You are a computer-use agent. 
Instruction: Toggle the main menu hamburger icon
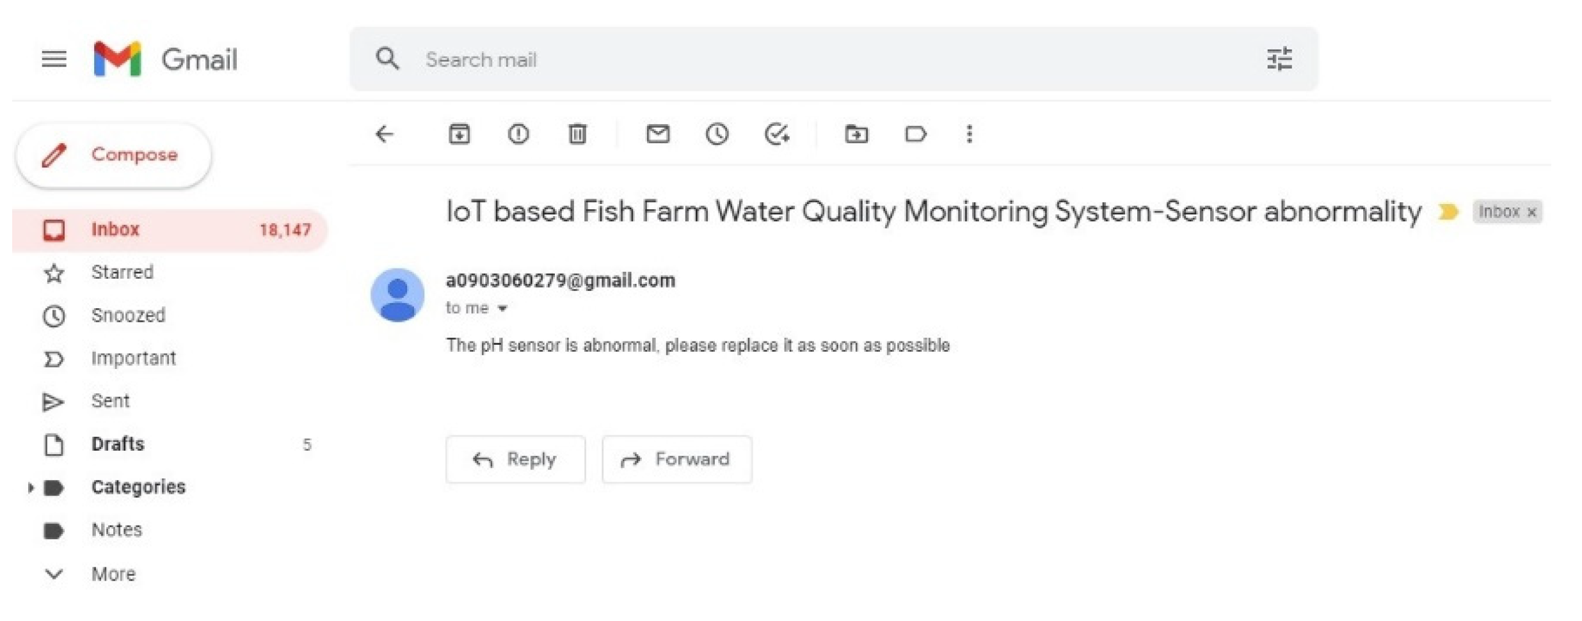pos(54,59)
